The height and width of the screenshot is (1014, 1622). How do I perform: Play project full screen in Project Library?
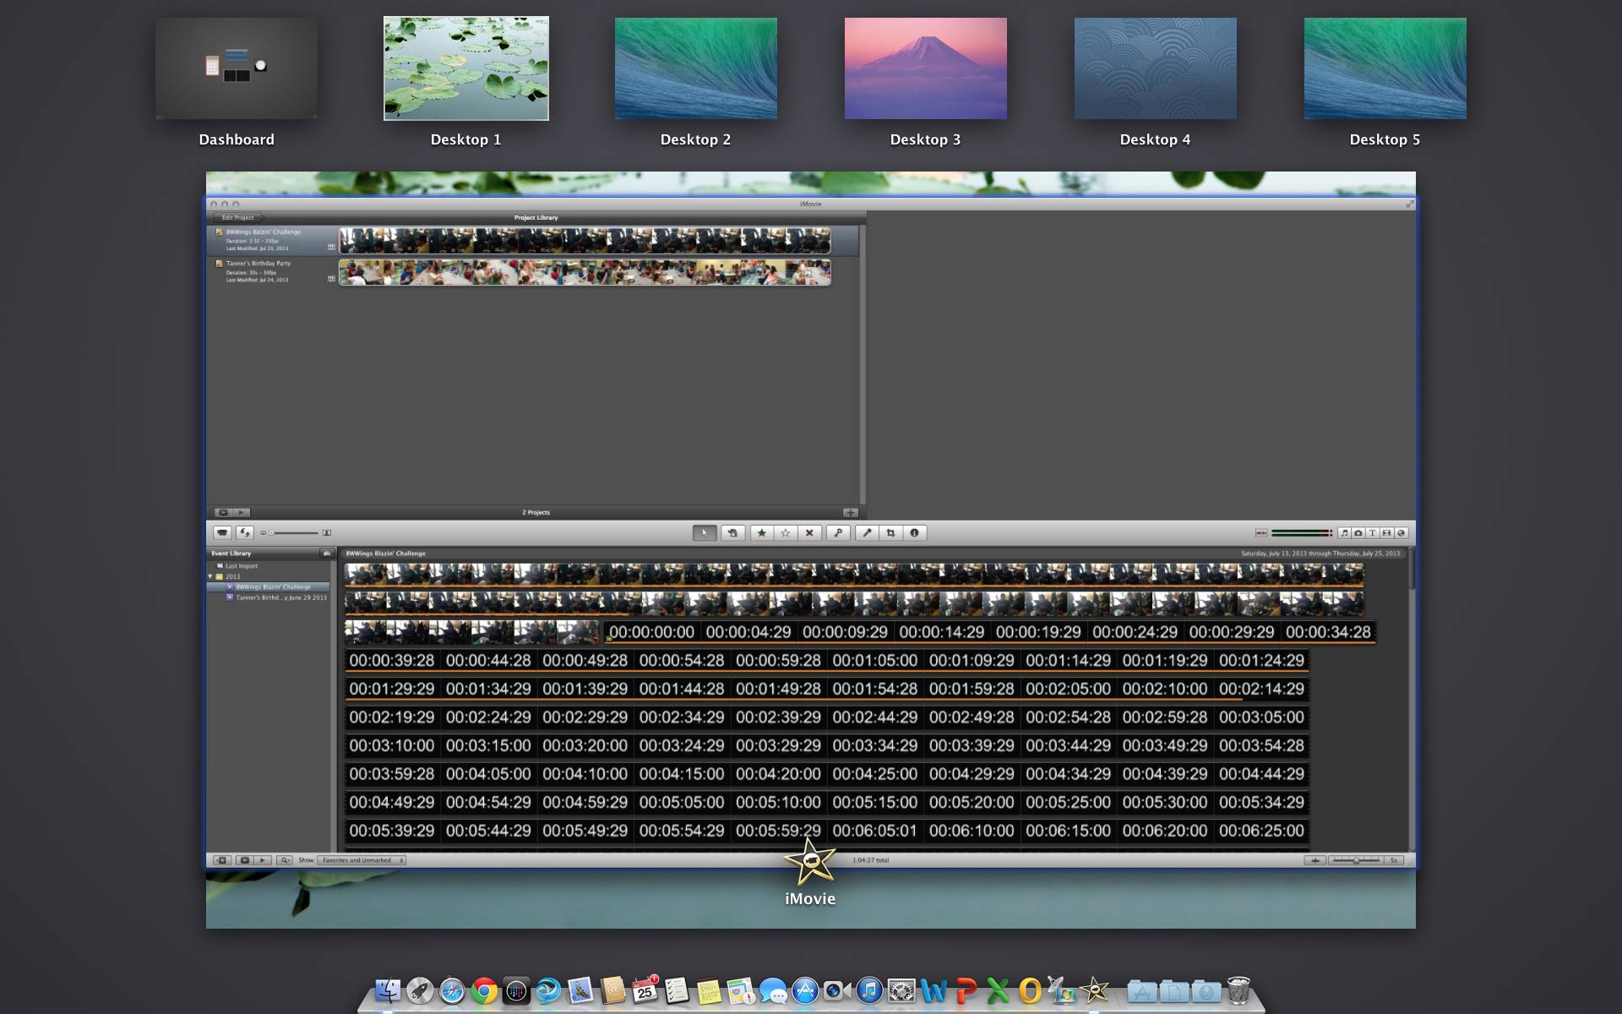pyautogui.click(x=222, y=512)
